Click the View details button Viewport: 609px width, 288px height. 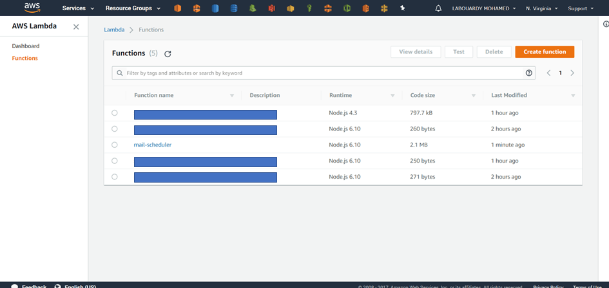(416, 52)
